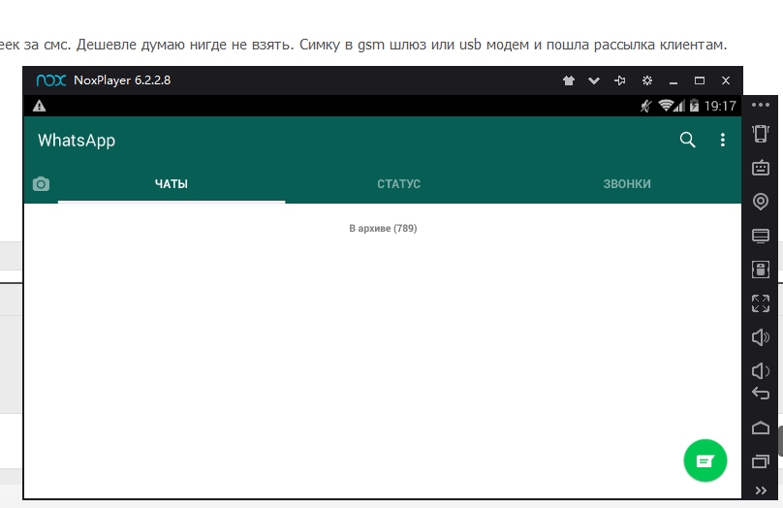This screenshot has height=508, width=783.
Task: Switch to the СТАТУС tab
Action: pyautogui.click(x=398, y=184)
